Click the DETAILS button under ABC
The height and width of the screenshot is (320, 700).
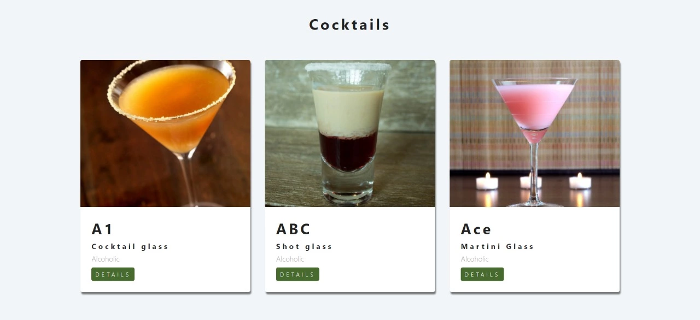[297, 274]
